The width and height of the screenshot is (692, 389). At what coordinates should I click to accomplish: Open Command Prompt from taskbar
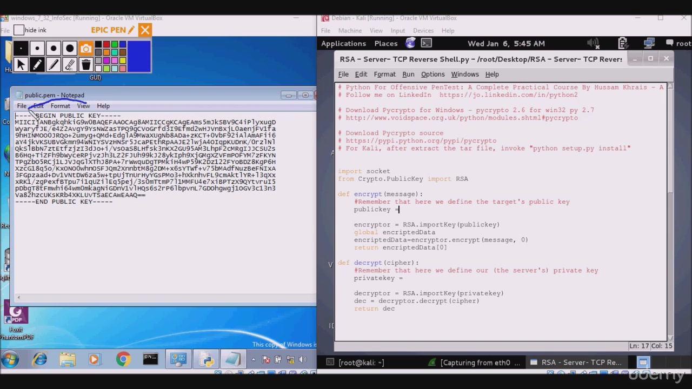click(x=150, y=359)
